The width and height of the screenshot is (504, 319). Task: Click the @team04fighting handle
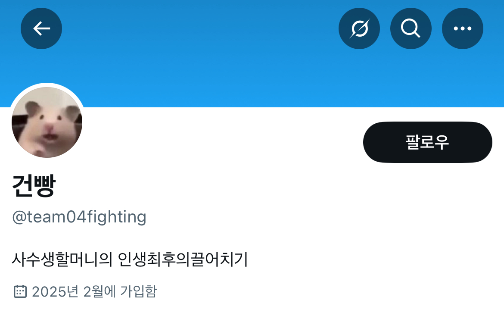(x=79, y=217)
